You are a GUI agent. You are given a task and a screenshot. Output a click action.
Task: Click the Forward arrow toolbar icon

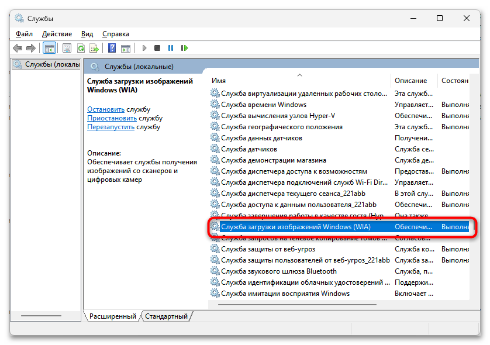31,48
